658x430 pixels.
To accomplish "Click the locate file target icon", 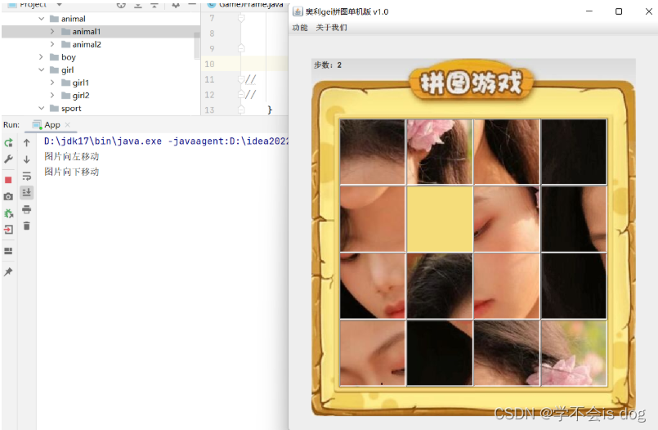I will click(121, 5).
